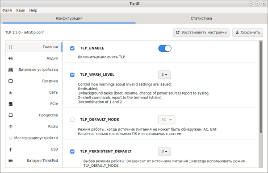The width and height of the screenshot is (268, 173).
Task: Close the Tlp-UI window
Action: tap(264, 4)
